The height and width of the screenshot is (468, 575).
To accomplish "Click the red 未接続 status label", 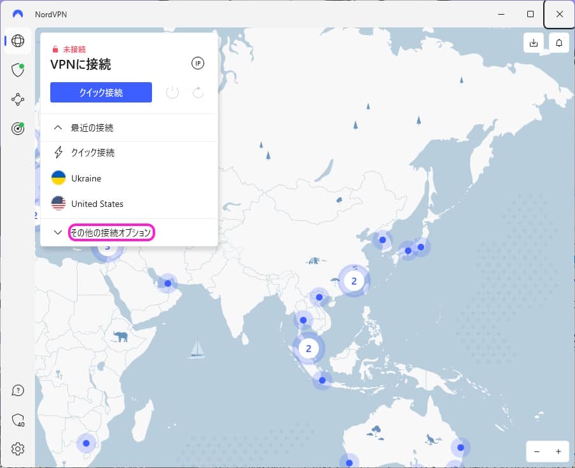I will pos(74,49).
